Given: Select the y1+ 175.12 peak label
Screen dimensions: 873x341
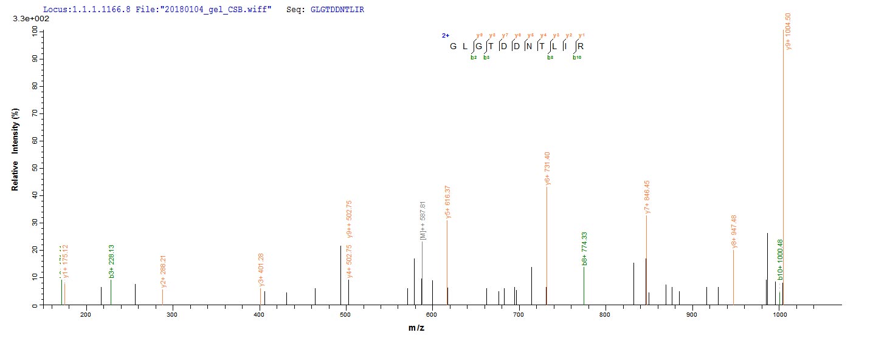Looking at the screenshot, I should [x=66, y=262].
